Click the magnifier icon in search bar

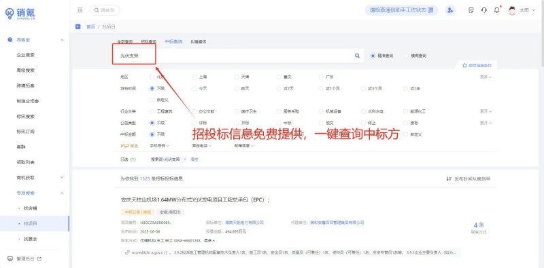(x=357, y=56)
